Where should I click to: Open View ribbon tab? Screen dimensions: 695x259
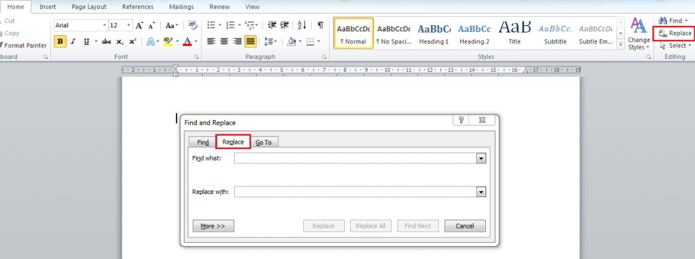[x=252, y=7]
